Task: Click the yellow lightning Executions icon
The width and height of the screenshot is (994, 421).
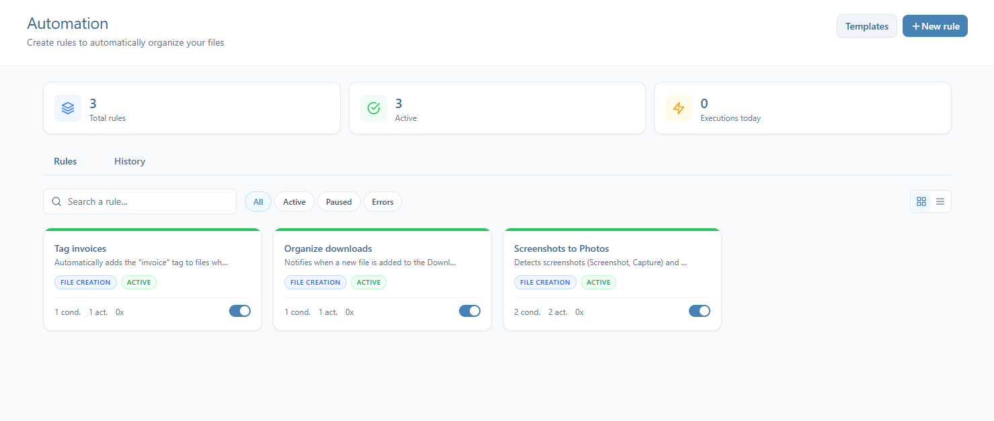Action: [x=679, y=108]
